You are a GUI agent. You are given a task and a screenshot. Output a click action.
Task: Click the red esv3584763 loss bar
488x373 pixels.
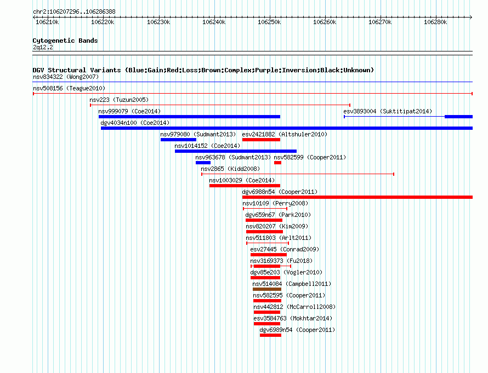click(267, 324)
